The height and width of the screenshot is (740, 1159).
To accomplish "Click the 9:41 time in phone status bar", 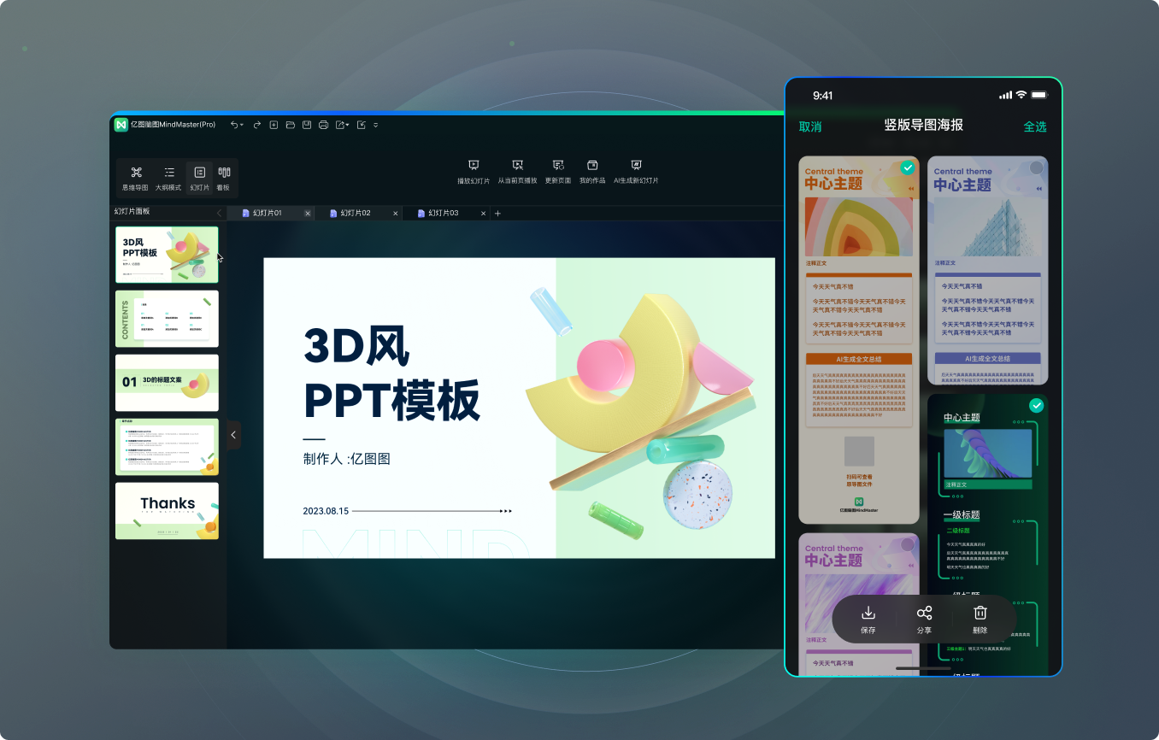I will point(823,96).
